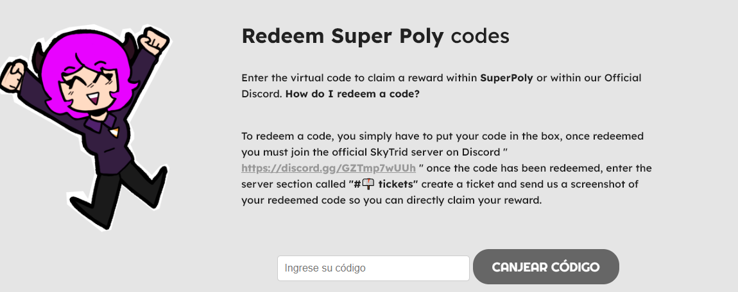This screenshot has height=292, width=738.
Task: Click the bold 'How do I redeem a code?' text
Action: coord(352,93)
